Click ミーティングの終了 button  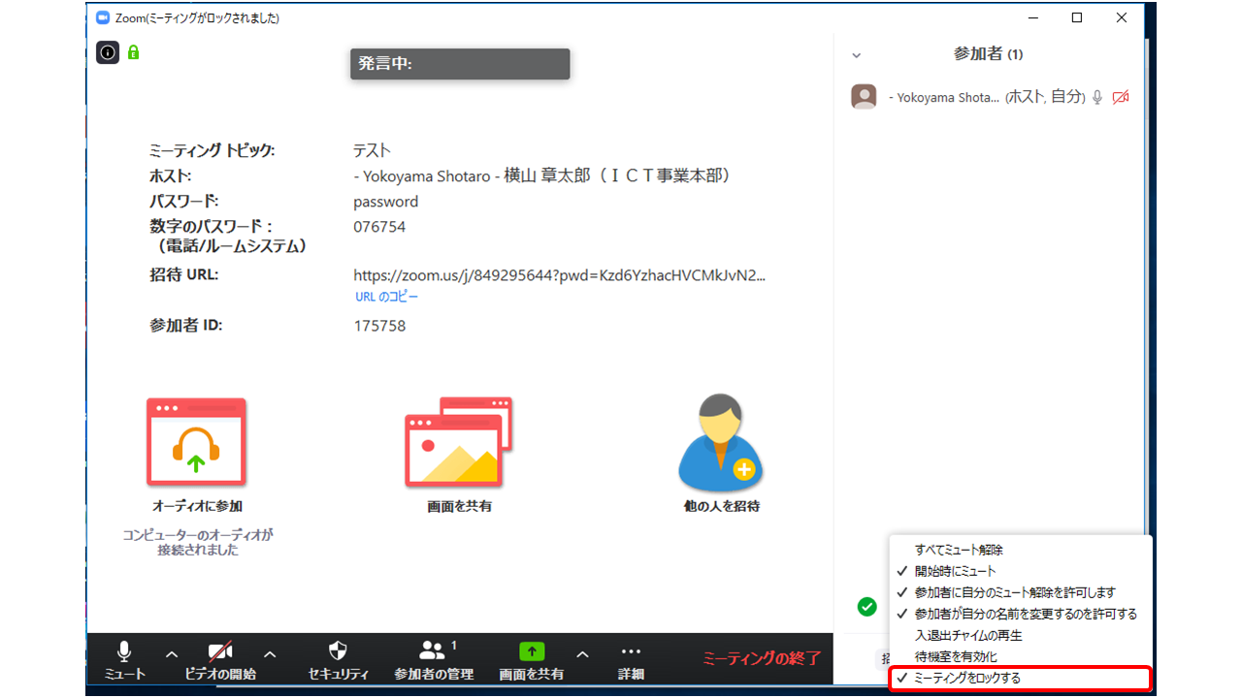(762, 658)
